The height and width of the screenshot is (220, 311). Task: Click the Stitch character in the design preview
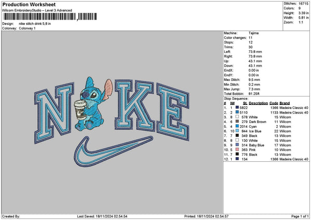93,104
